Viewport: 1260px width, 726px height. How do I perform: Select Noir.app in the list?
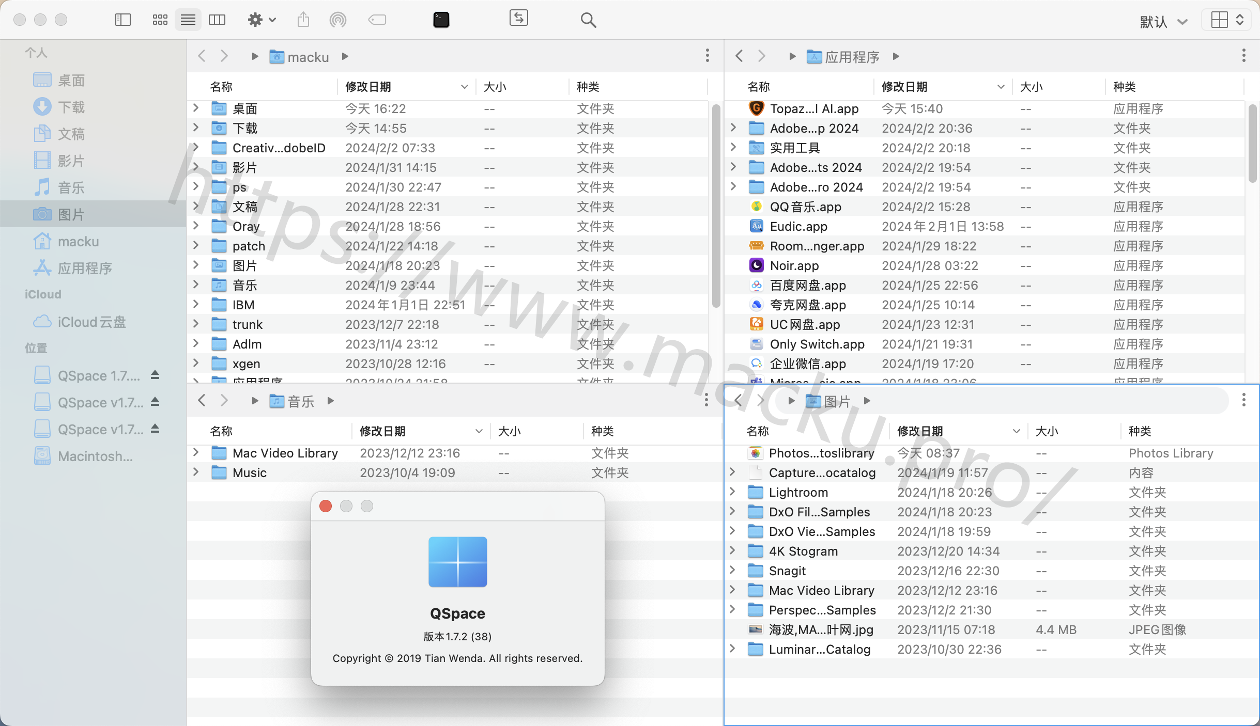(x=984, y=265)
